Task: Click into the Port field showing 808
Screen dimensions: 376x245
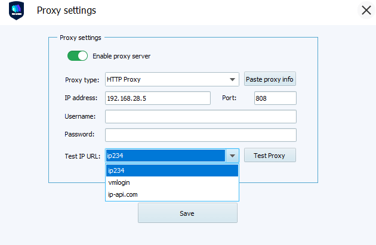Action: tap(275, 98)
